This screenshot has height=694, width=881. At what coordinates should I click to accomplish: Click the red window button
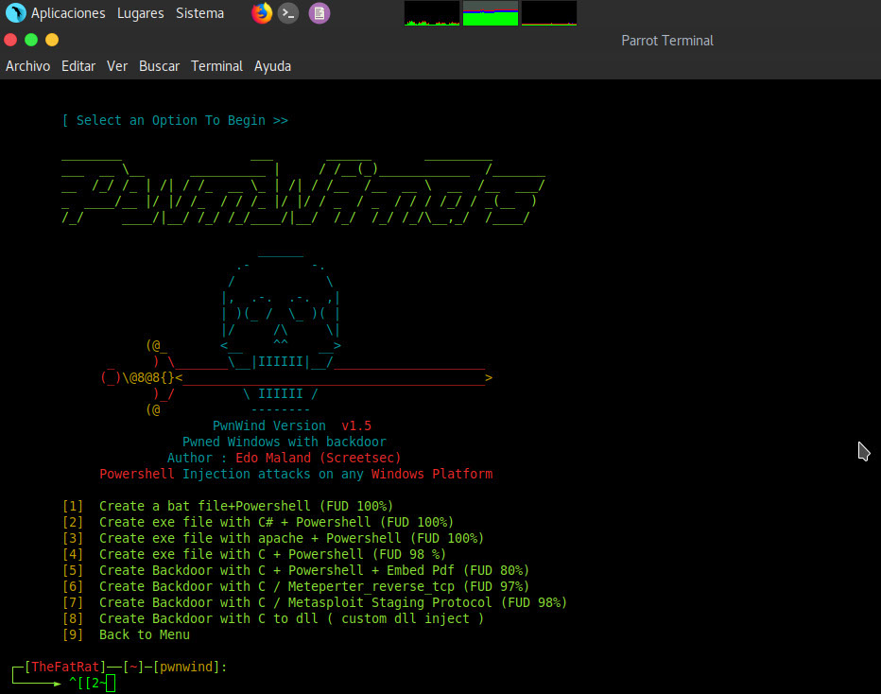[x=10, y=40]
